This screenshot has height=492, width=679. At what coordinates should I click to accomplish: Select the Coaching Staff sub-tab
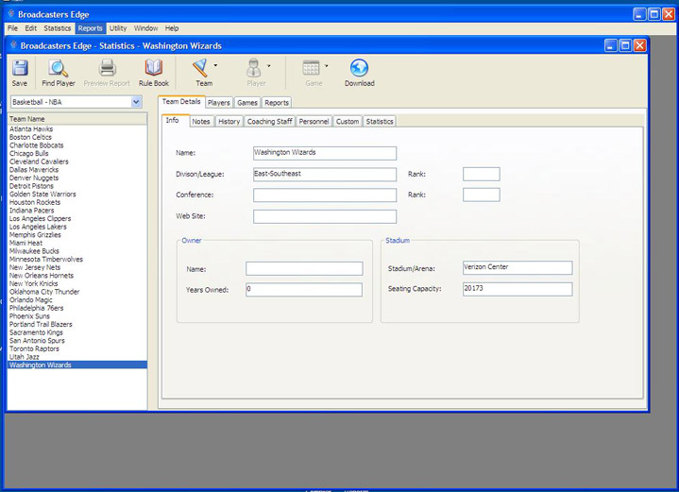(x=269, y=122)
